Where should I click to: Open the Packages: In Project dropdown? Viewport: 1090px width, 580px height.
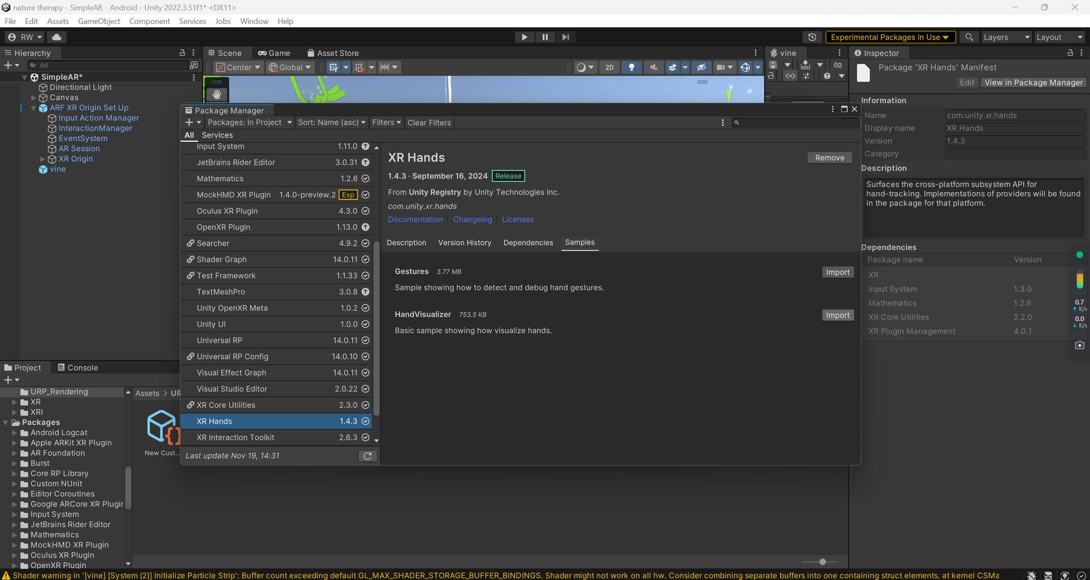249,122
